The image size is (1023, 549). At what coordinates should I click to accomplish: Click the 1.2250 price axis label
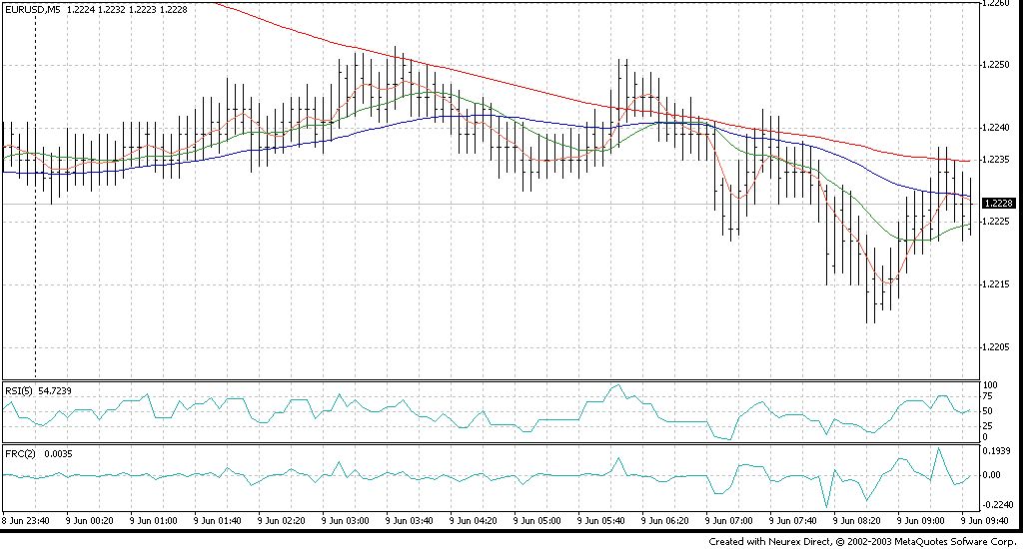998,65
